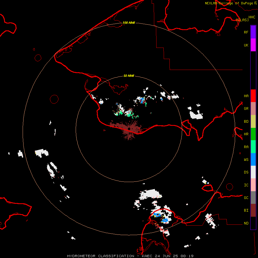Image resolution: width=258 pixels, height=258 pixels.
Task: Click the HA legend label
Action: click(x=246, y=96)
